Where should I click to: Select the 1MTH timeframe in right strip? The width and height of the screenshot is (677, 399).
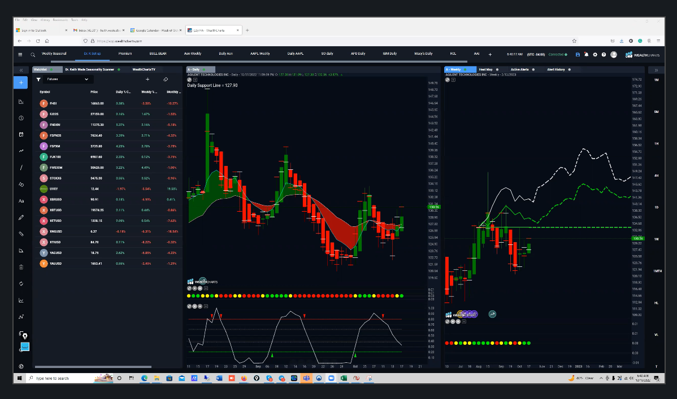click(x=657, y=271)
